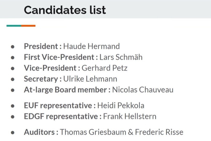Click the name Gerhard Petz
This screenshot has height=141, width=211.
[x=104, y=68]
